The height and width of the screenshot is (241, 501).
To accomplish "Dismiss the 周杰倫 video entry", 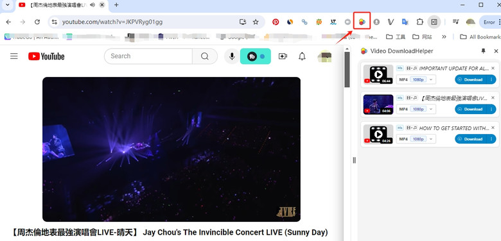I will pyautogui.click(x=493, y=97).
